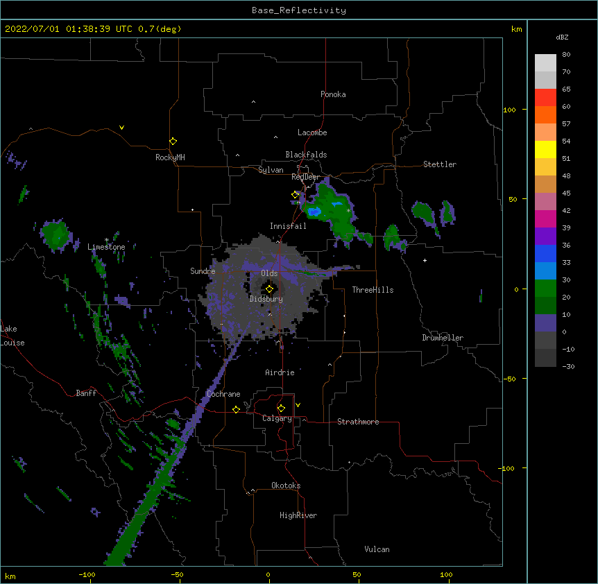Screen dimensions: 598x584
Task: Click the blue storm core east of Innisfail
Action: 314,212
